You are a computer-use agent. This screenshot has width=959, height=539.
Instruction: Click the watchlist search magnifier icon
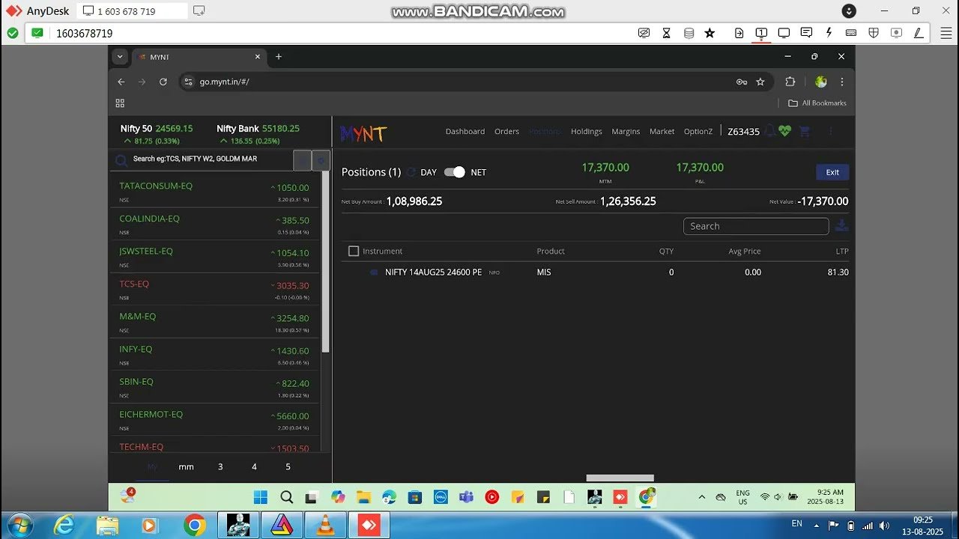pyautogui.click(x=121, y=159)
